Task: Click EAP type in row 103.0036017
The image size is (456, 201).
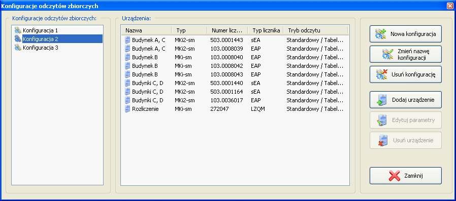Action: pyautogui.click(x=255, y=100)
